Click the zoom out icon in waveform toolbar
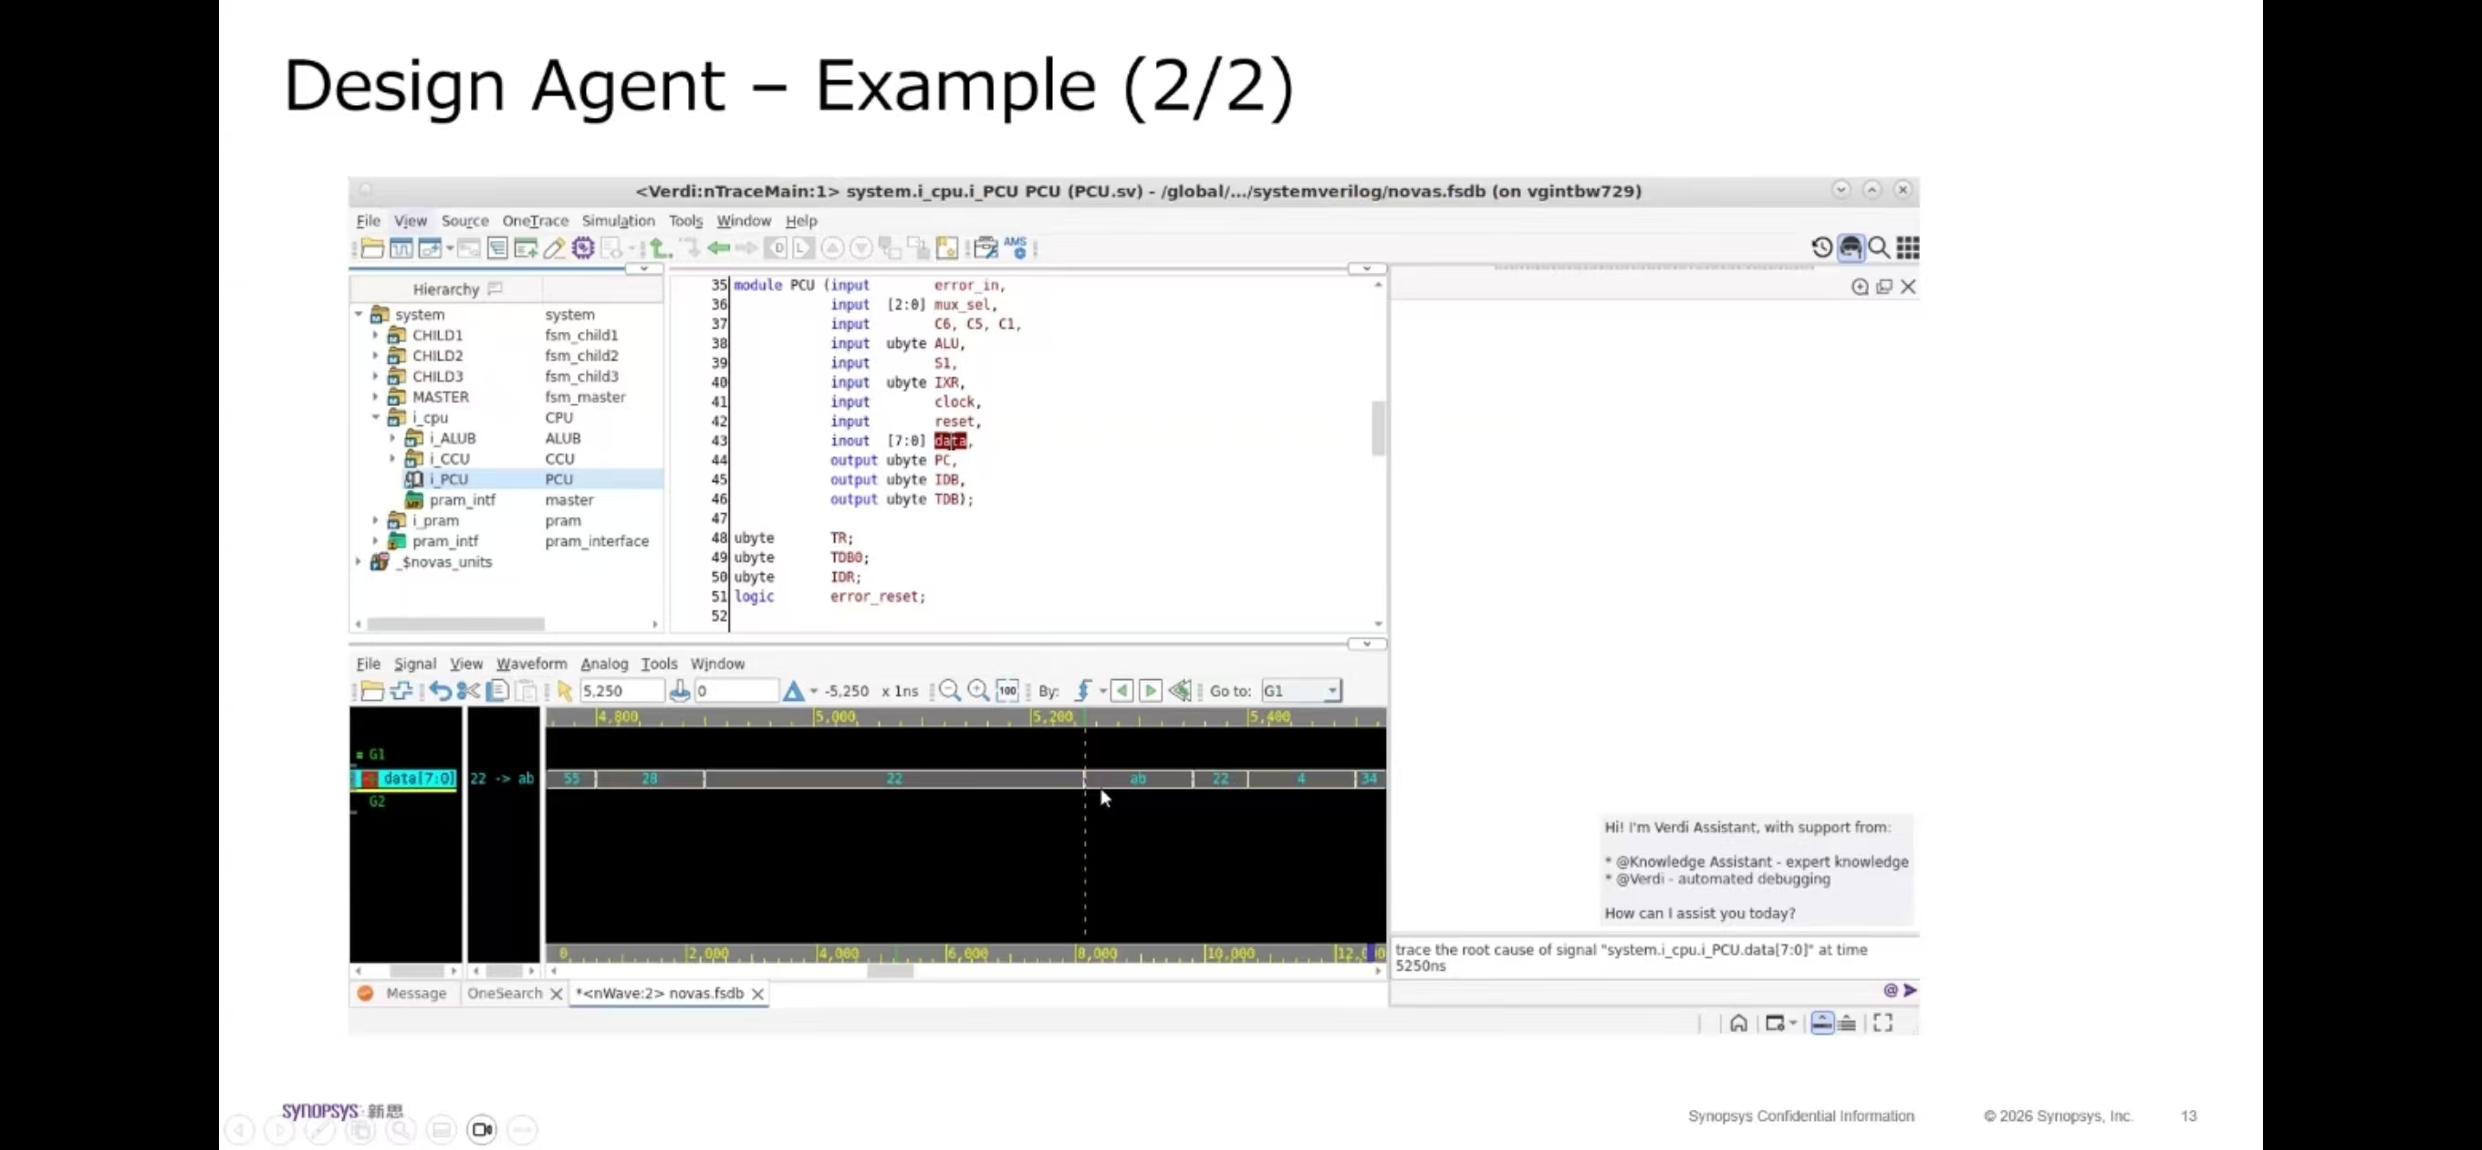Image resolution: width=2482 pixels, height=1150 pixels. tap(949, 690)
